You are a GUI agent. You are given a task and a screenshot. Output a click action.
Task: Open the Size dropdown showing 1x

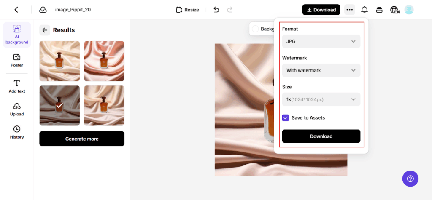point(321,99)
